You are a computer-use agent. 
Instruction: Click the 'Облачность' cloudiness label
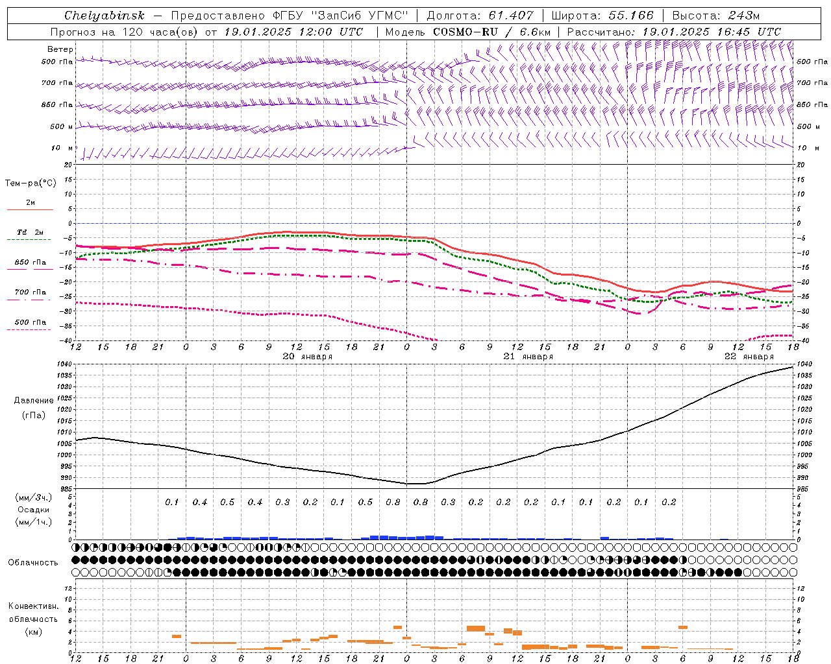point(33,563)
